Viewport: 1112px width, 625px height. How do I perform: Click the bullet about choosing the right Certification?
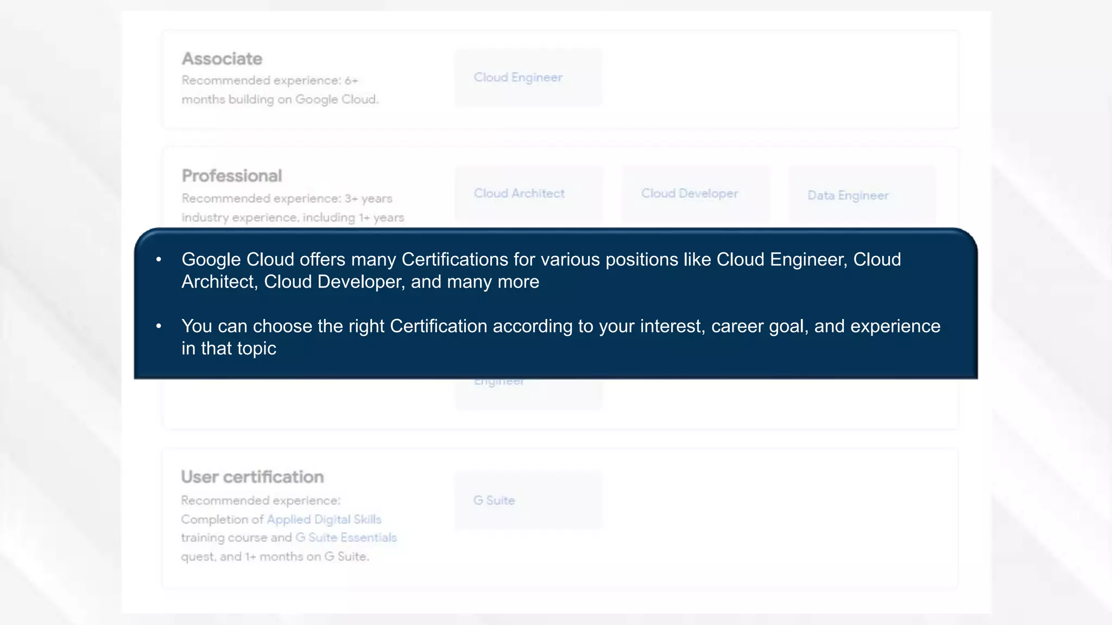pyautogui.click(x=561, y=337)
